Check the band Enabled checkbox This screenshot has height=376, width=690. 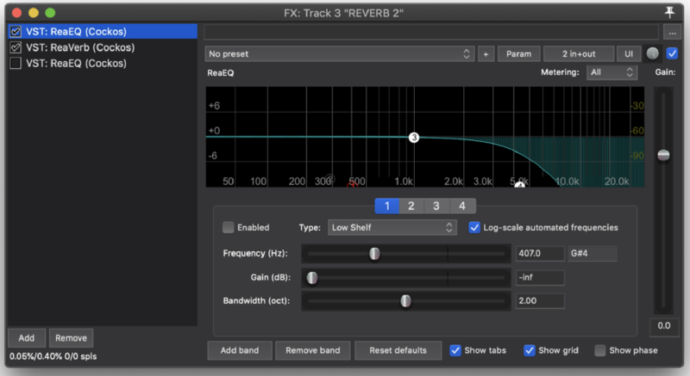click(228, 227)
